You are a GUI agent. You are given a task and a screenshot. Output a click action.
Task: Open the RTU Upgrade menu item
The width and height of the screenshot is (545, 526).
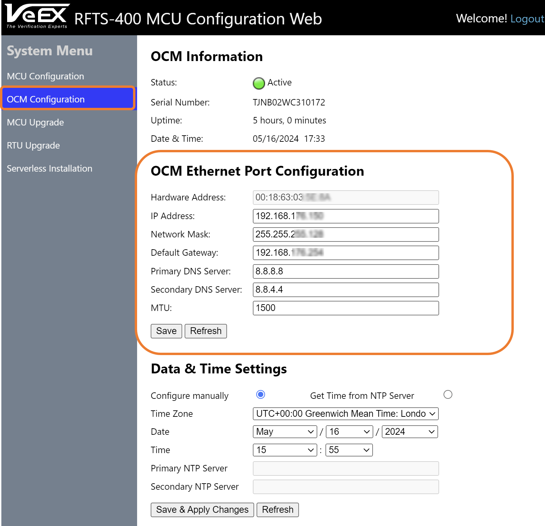click(33, 145)
